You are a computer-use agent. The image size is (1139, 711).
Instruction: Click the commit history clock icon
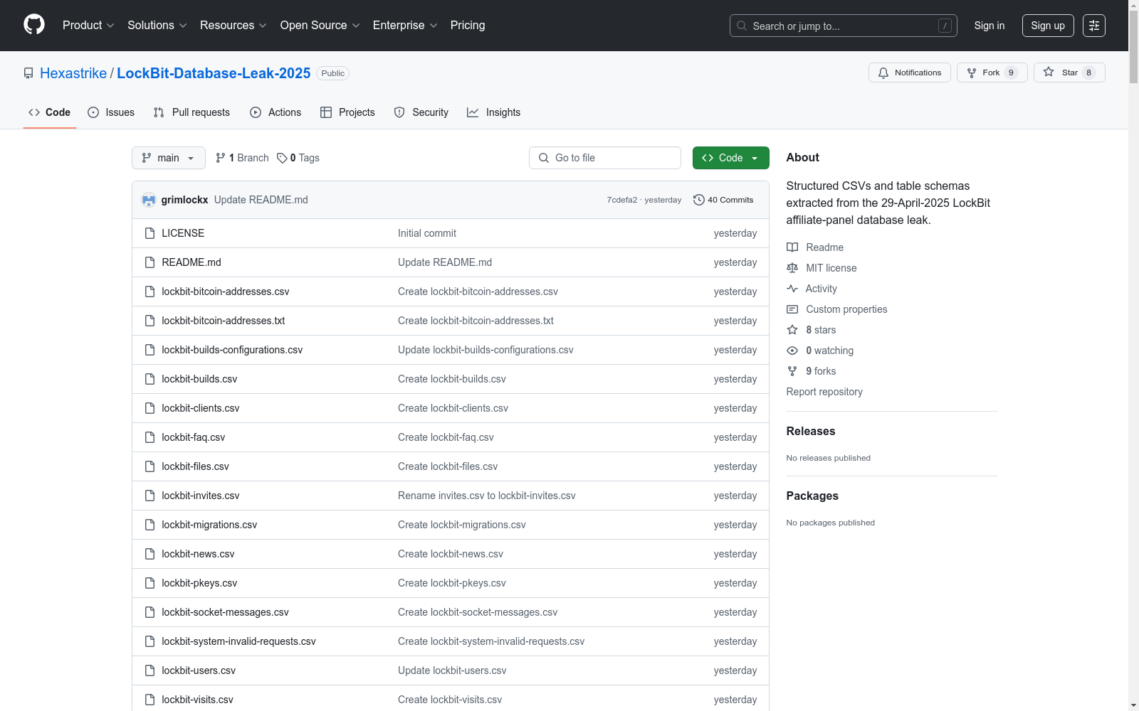699,200
